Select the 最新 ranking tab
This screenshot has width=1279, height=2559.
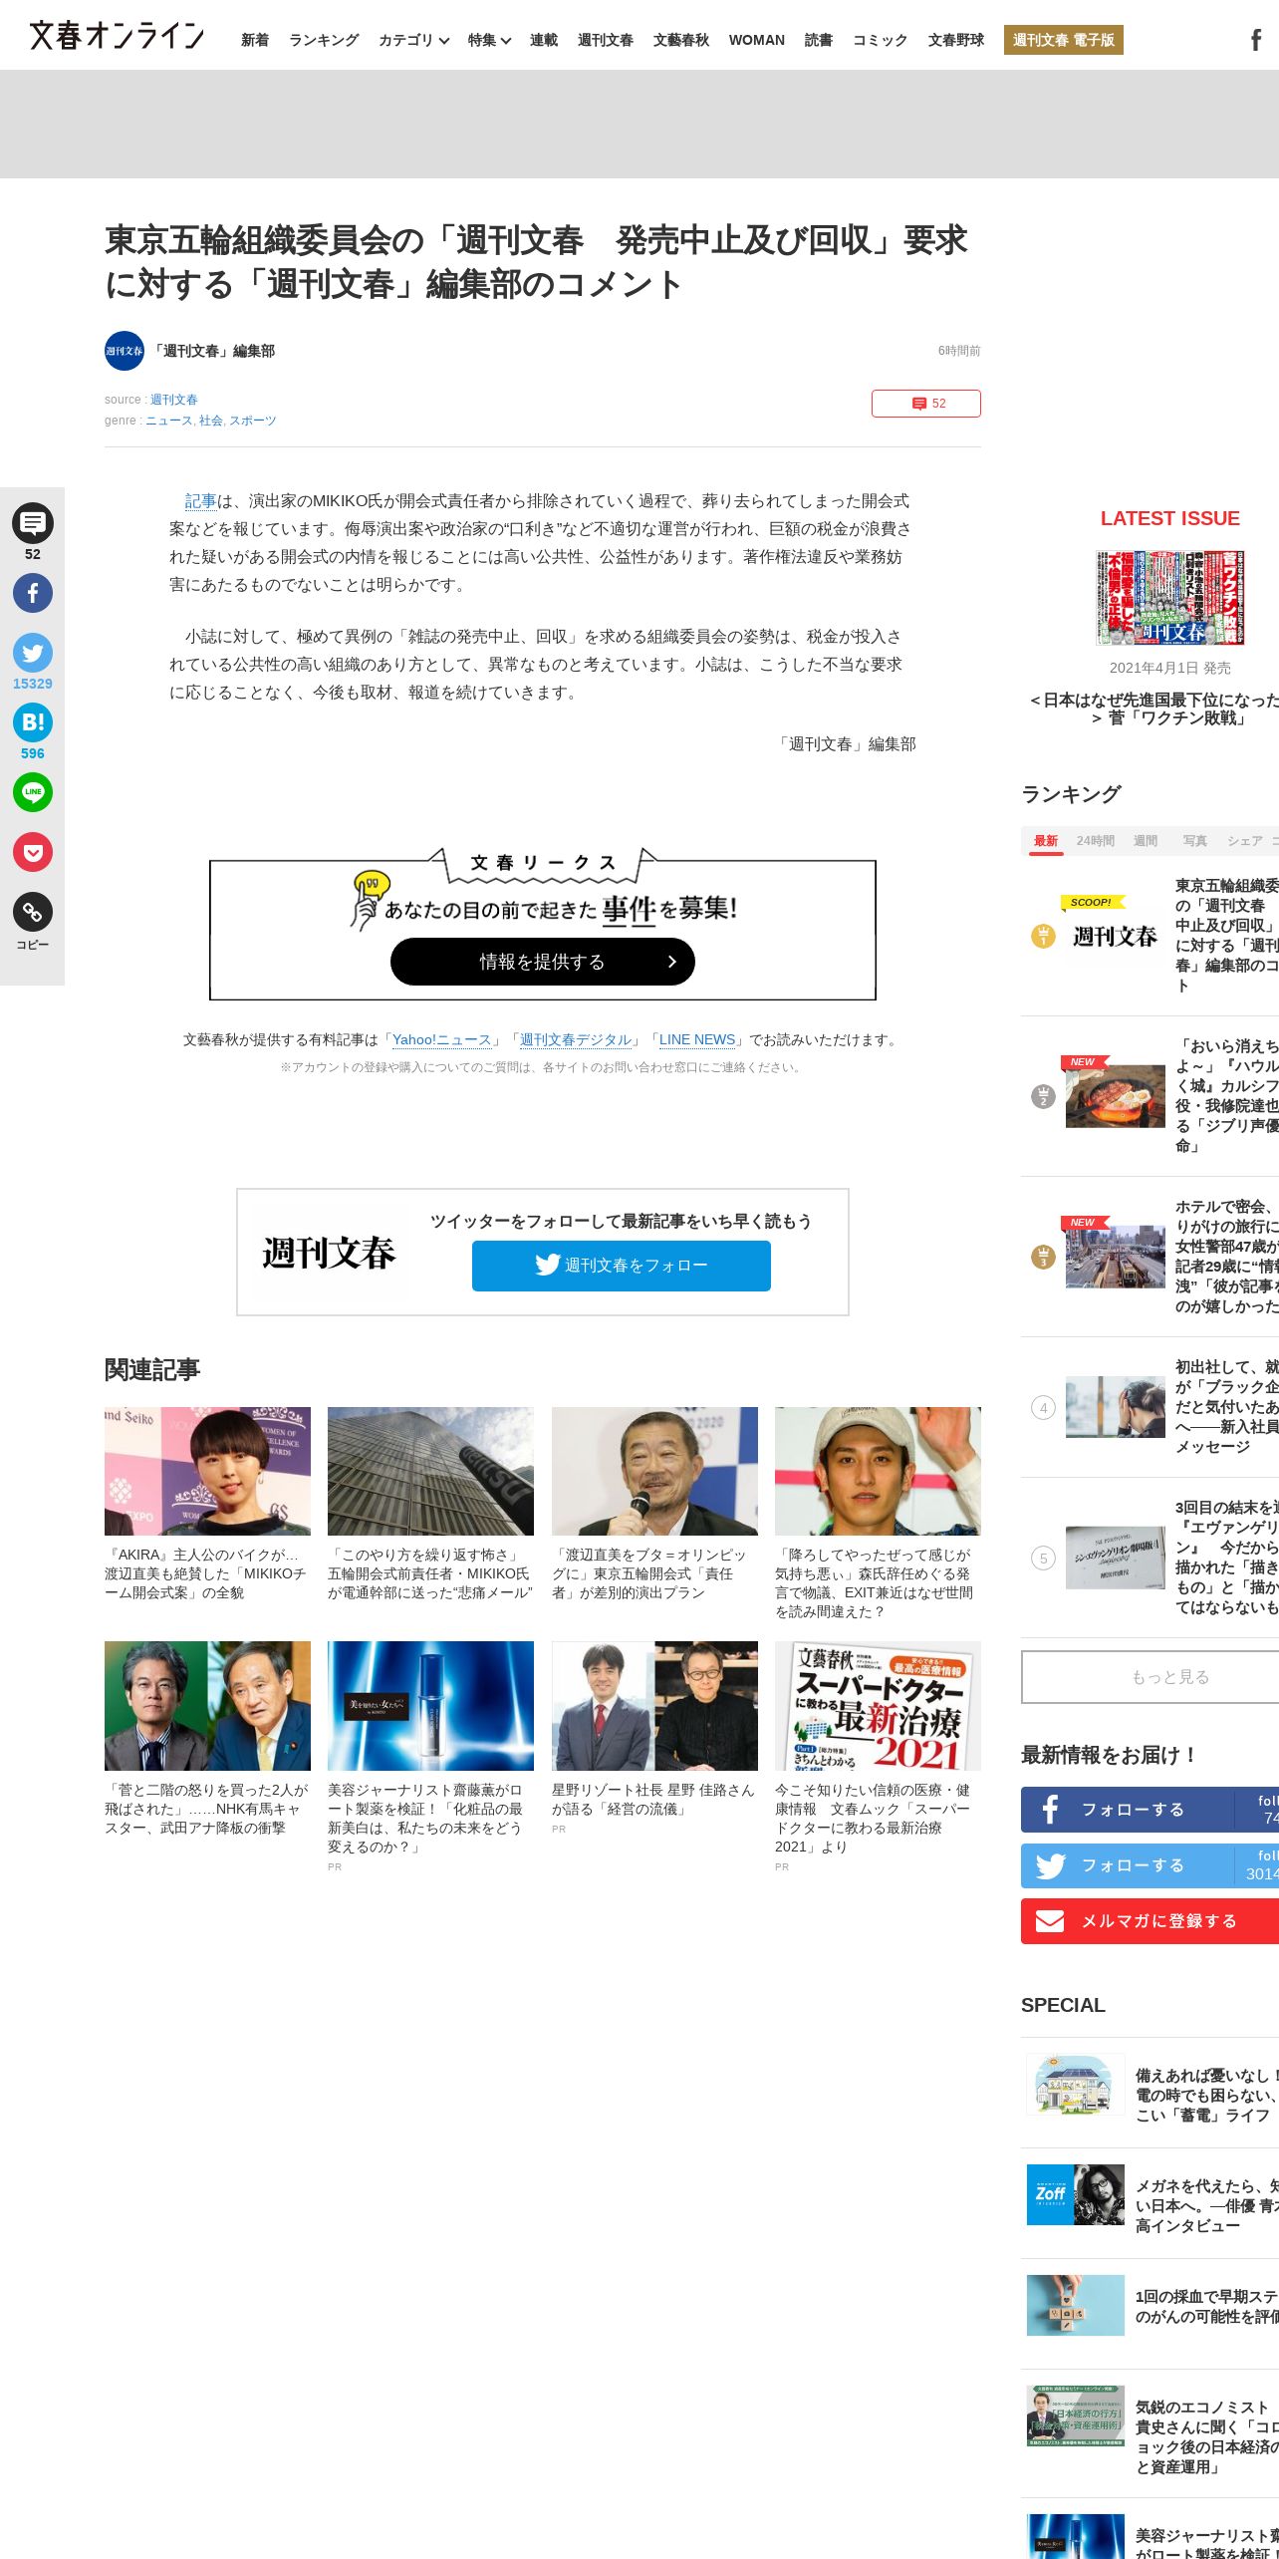click(1046, 841)
